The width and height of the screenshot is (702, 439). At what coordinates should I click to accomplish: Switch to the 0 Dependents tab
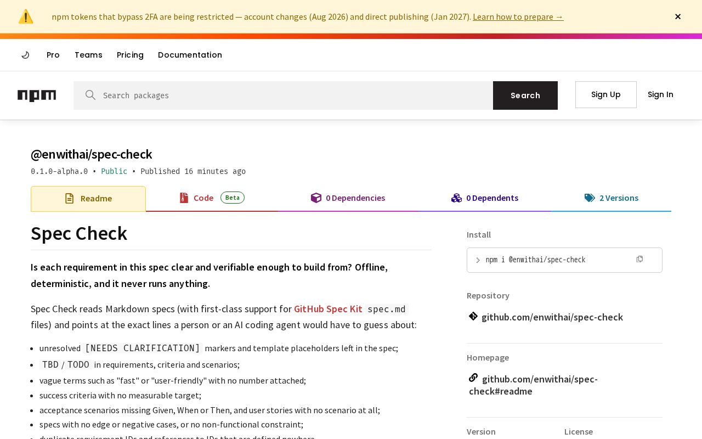tap(485, 198)
